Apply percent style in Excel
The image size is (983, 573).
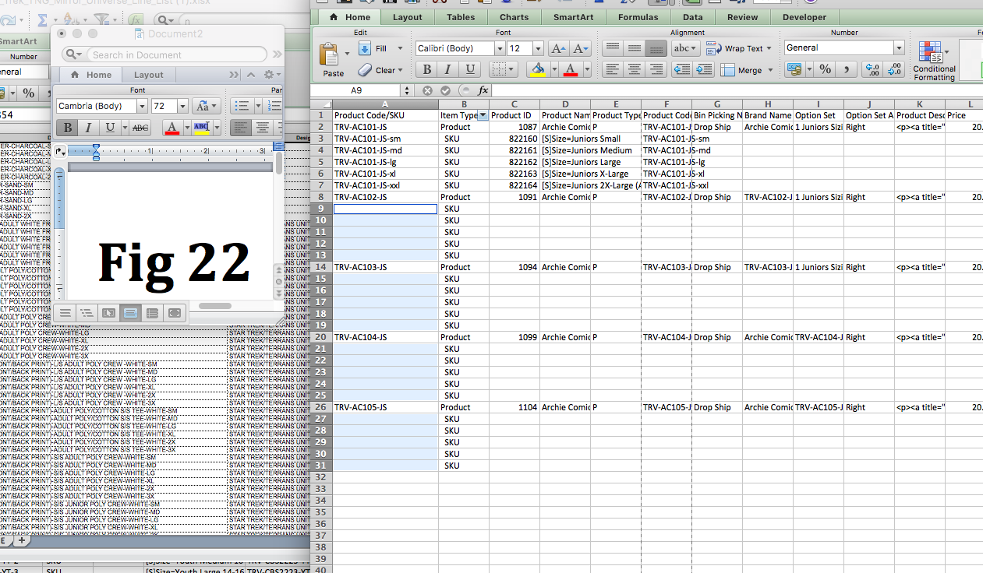coord(825,69)
